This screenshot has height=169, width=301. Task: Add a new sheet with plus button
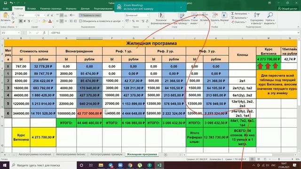click(166, 154)
